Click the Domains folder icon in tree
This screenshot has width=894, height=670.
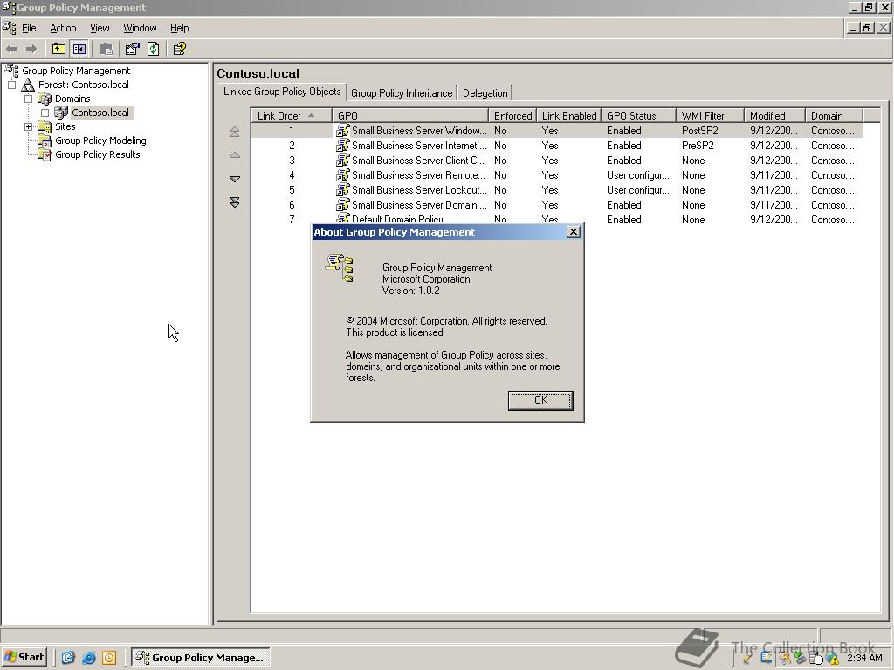click(x=45, y=99)
